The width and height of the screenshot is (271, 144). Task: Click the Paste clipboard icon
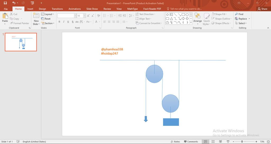[x=5, y=16]
